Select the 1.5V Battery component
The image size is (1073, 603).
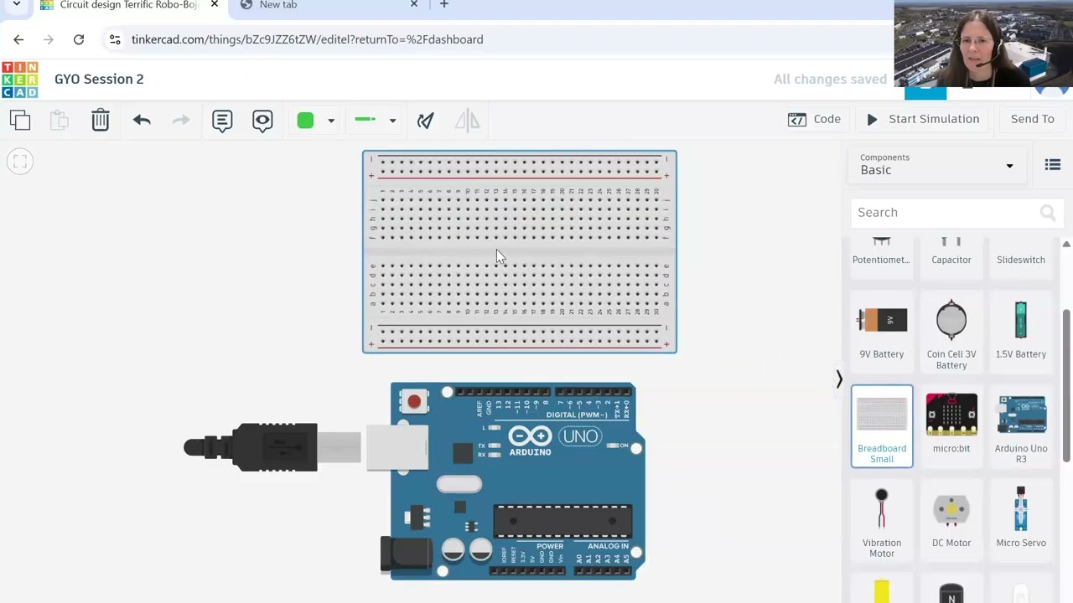(x=1021, y=331)
